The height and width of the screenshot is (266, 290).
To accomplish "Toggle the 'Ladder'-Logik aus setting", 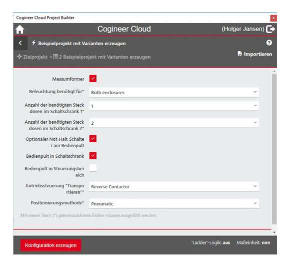I will [x=210, y=242].
